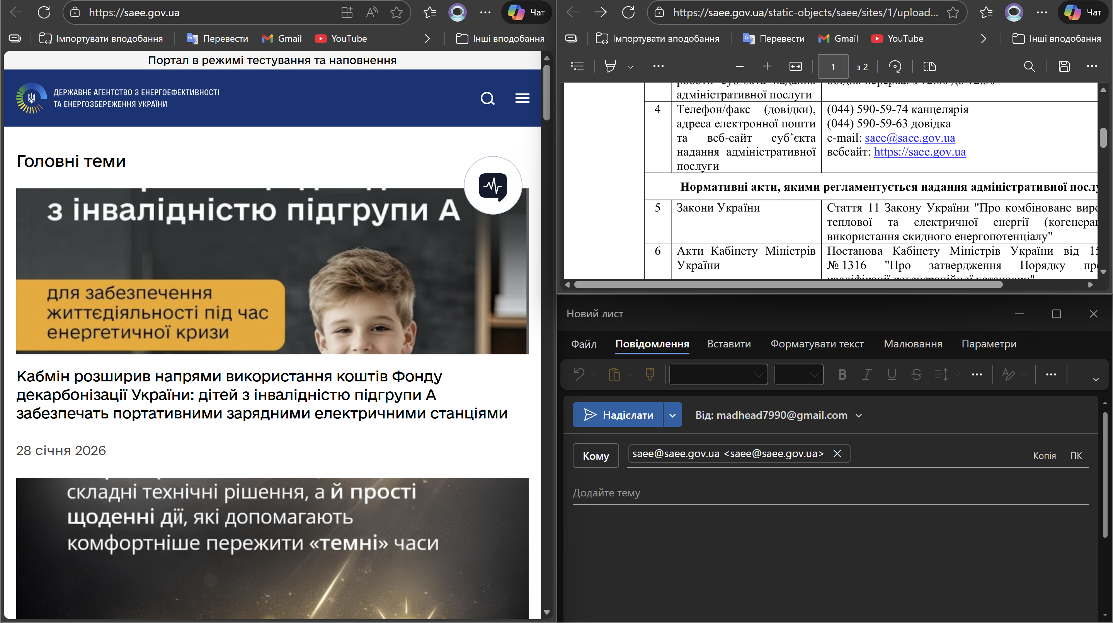The image size is (1113, 623).
Task: Switch to the Вставити tab
Action: (729, 344)
